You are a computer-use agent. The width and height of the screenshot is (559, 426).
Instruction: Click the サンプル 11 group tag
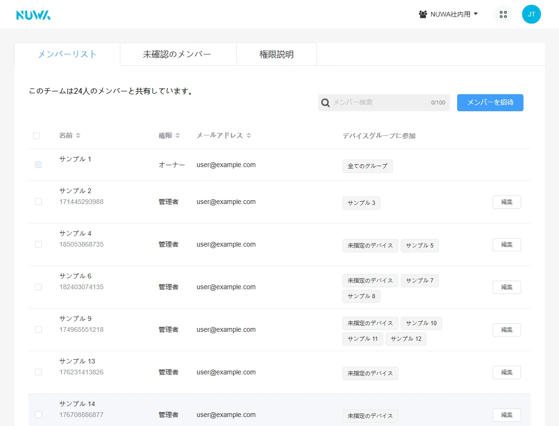click(x=362, y=339)
